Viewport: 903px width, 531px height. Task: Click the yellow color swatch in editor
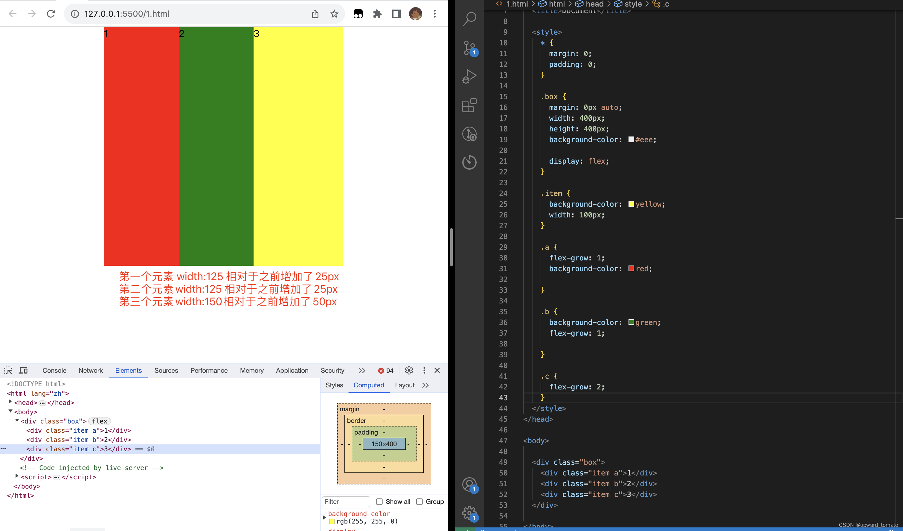tap(631, 204)
